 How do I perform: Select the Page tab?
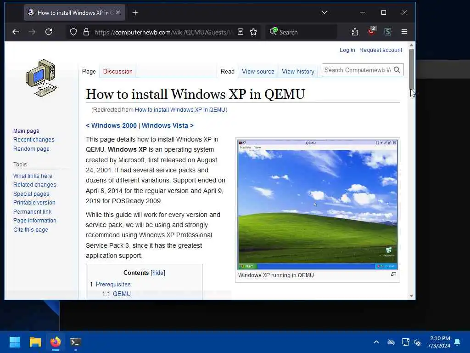[89, 71]
